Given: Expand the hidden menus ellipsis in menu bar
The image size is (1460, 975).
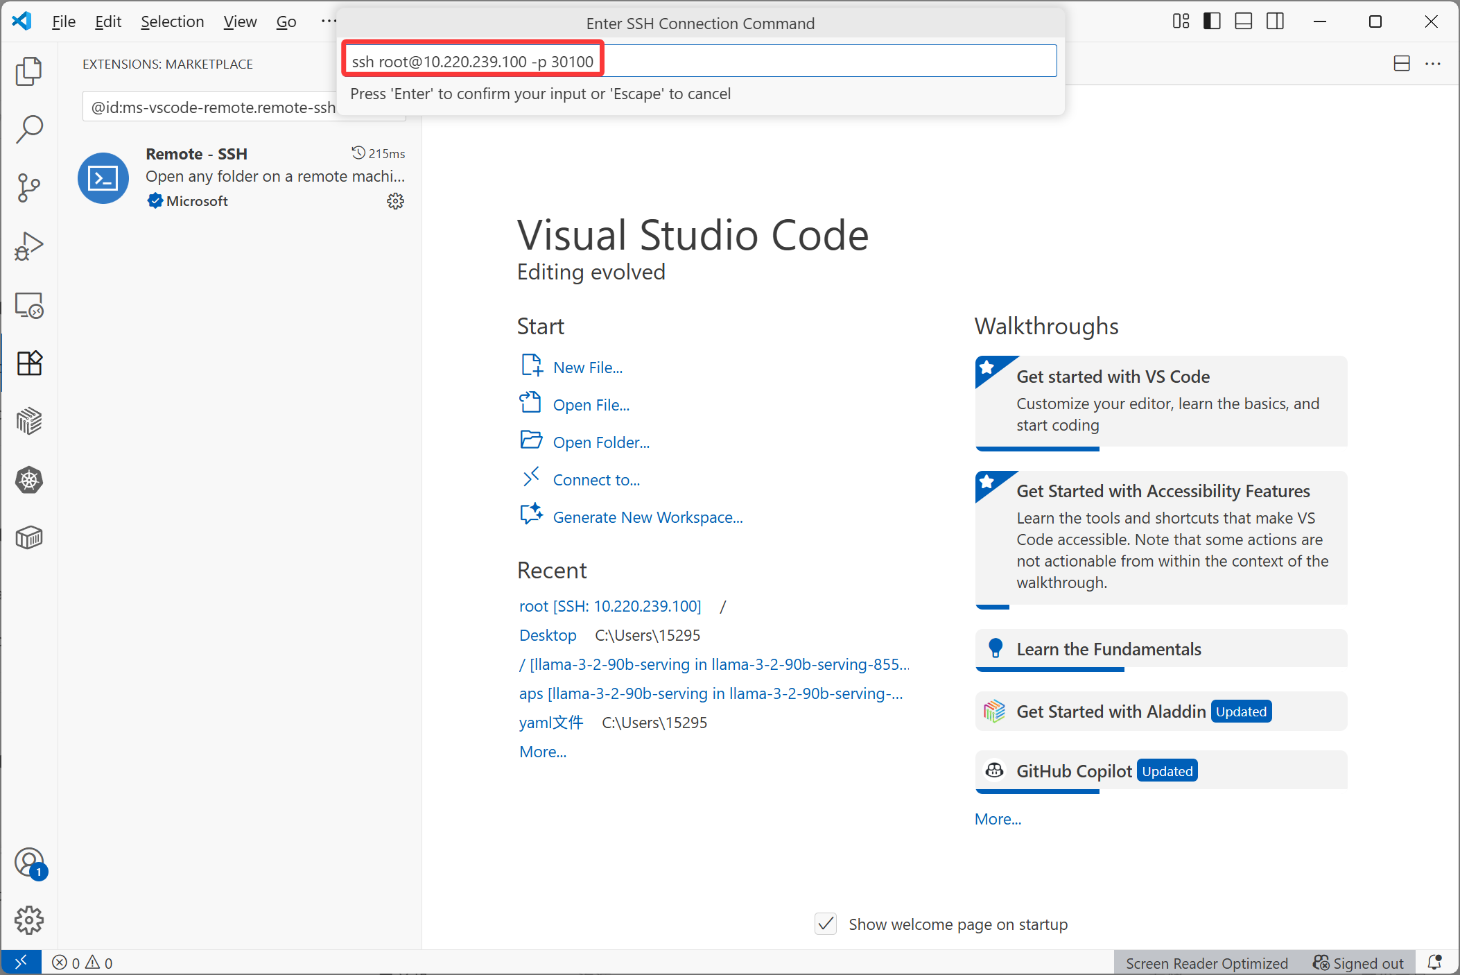Looking at the screenshot, I should [x=329, y=21].
